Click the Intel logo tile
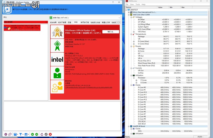213x138 pixels. 57,59
